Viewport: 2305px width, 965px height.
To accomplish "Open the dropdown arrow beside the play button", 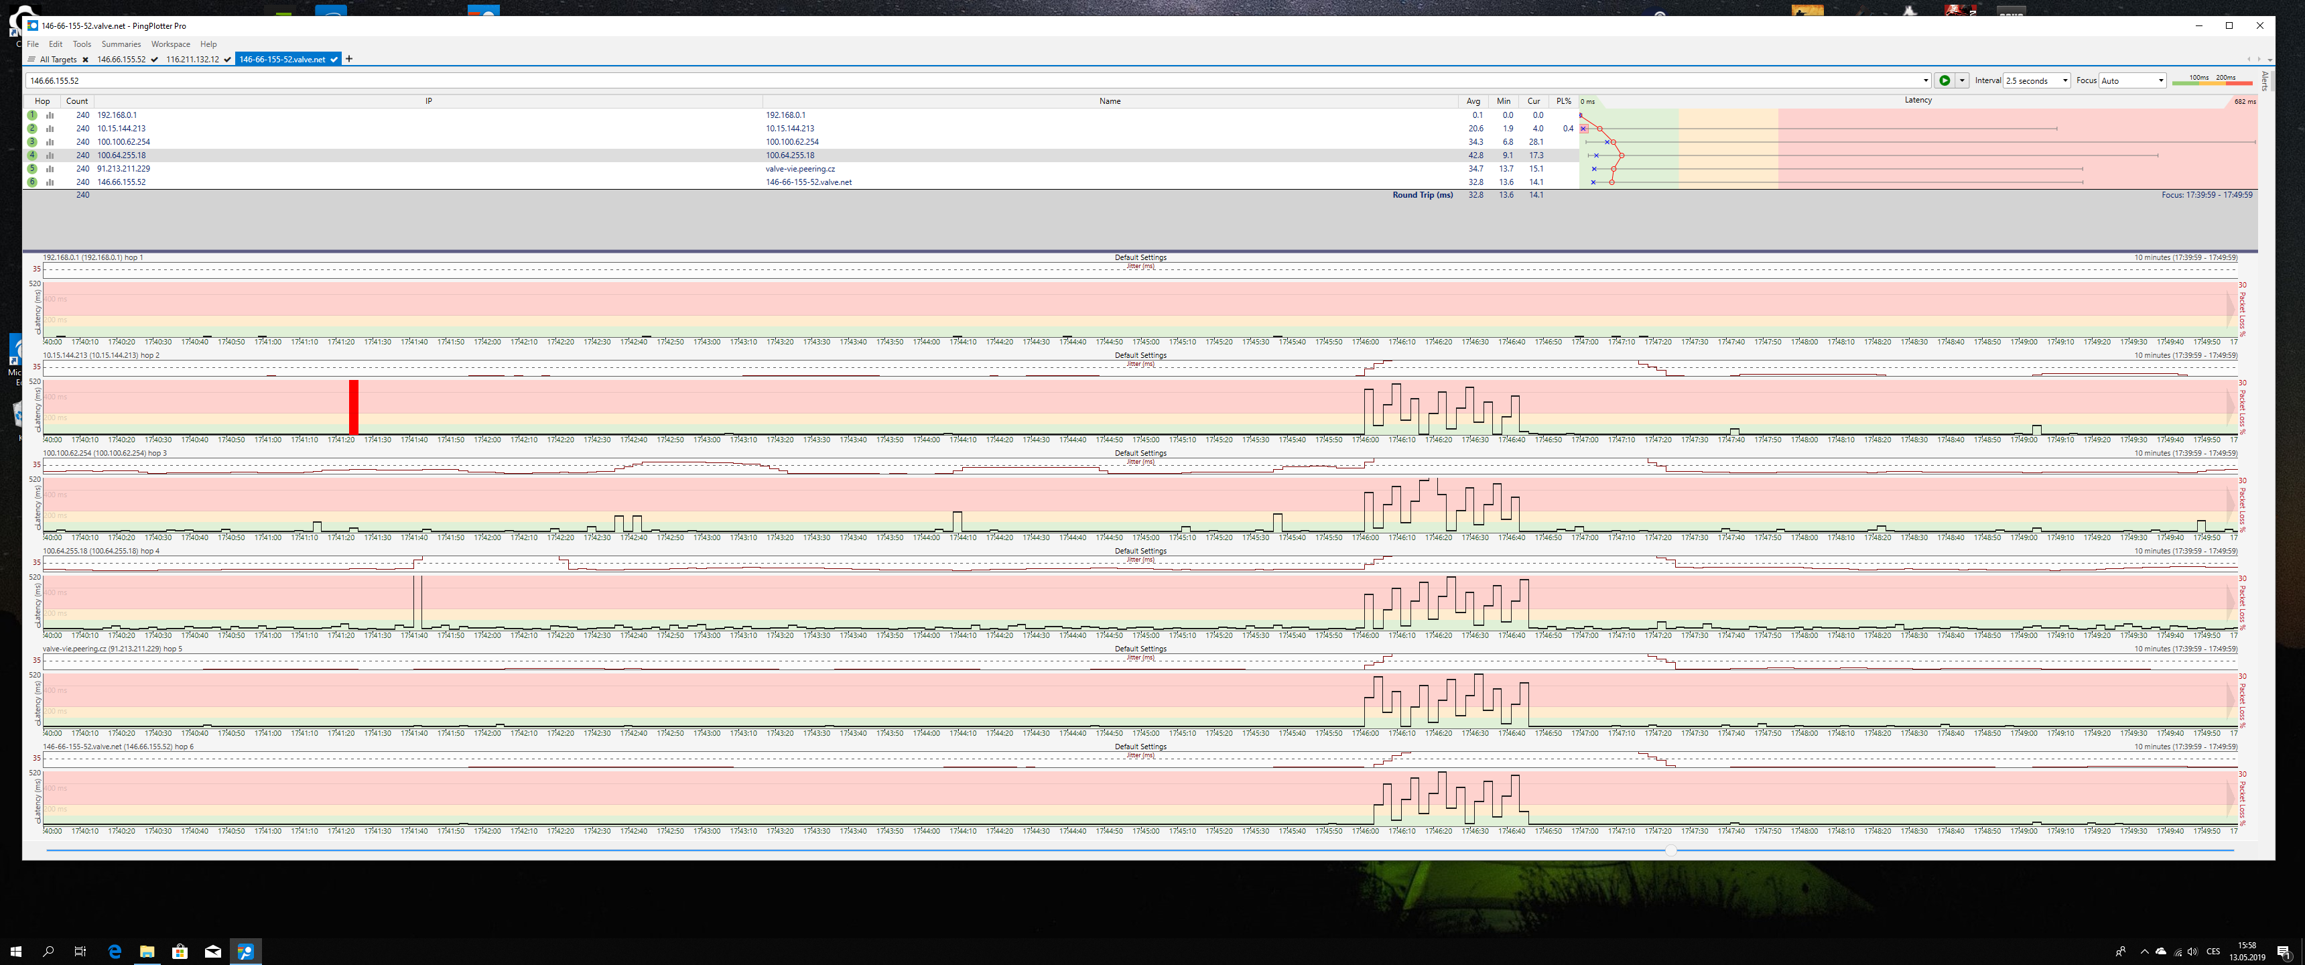I will tap(1963, 80).
